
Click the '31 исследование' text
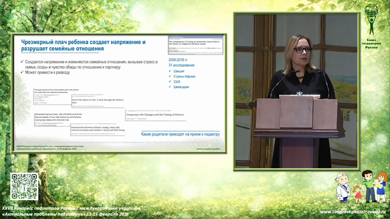(x=181, y=65)
